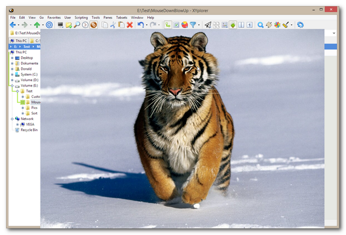Click the paper plane icon
Viewport: 346px width, 235px height.
tap(208, 25)
